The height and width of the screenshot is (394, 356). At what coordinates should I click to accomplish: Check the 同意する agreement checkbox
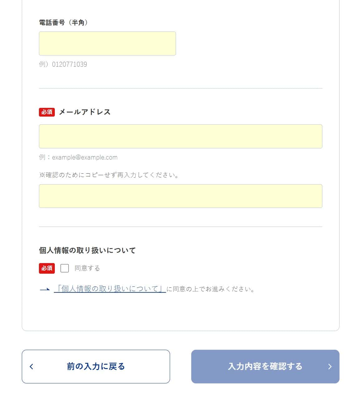[x=64, y=268]
